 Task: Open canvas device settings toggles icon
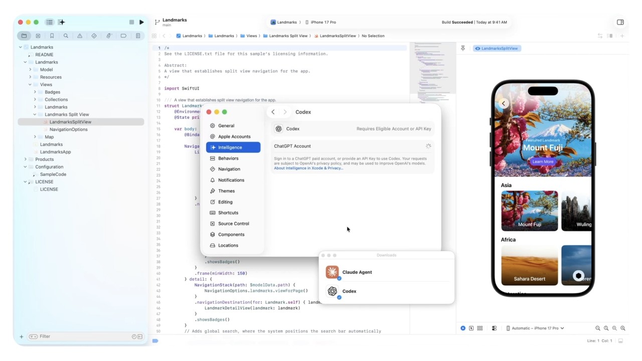point(494,328)
